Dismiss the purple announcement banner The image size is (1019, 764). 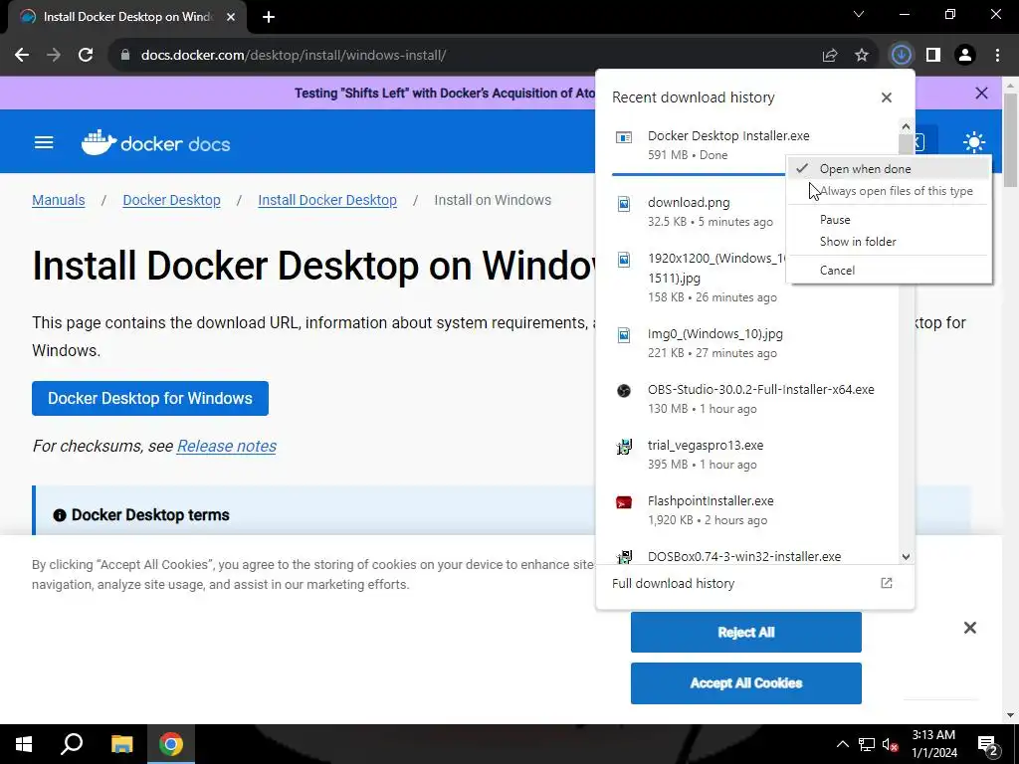(982, 93)
